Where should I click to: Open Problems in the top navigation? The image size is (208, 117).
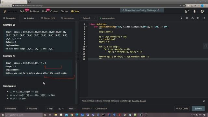click(x=34, y=11)
